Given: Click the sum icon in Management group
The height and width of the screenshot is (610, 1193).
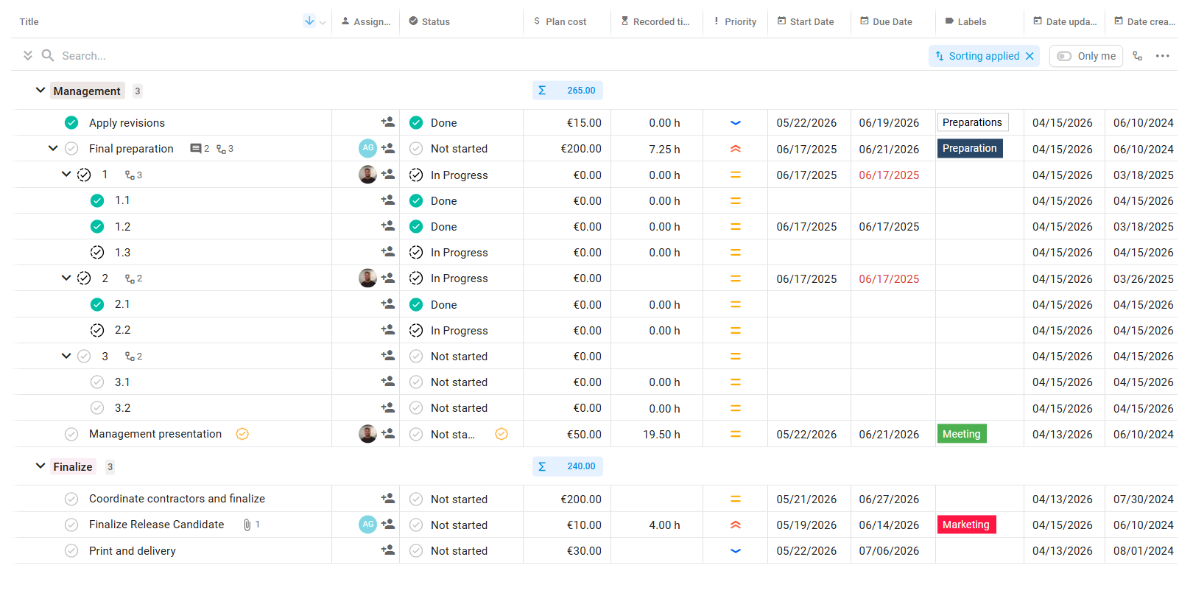Looking at the screenshot, I should pyautogui.click(x=542, y=91).
